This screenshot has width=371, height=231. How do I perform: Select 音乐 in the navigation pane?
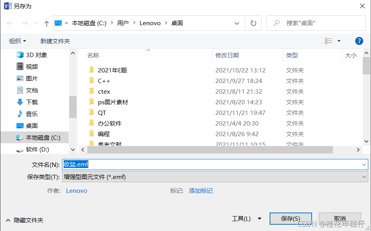(x=32, y=114)
